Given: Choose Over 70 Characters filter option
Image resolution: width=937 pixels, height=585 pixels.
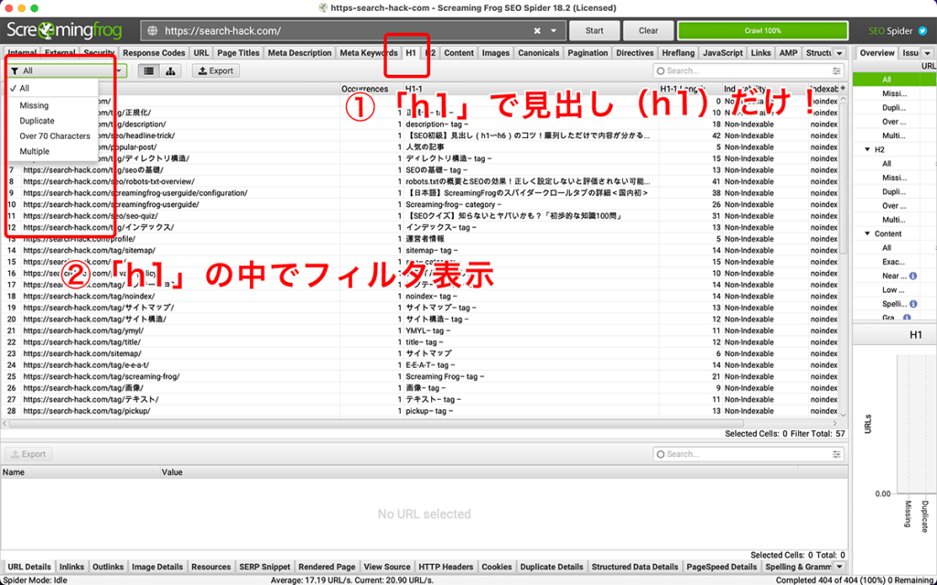Looking at the screenshot, I should [x=52, y=135].
